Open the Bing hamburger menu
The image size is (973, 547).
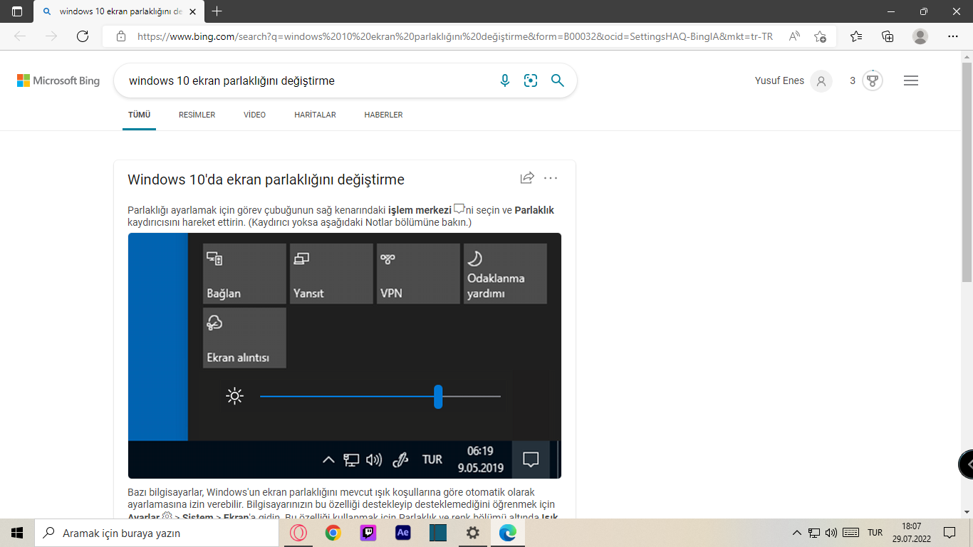click(x=910, y=81)
